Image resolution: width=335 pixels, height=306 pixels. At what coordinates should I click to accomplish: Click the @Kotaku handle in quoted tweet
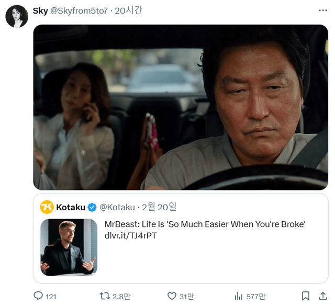[117, 208]
